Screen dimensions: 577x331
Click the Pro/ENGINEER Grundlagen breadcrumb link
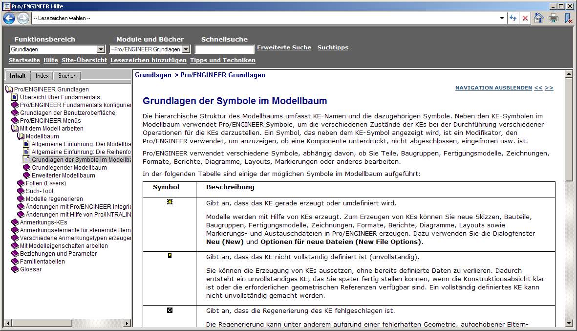(223, 75)
